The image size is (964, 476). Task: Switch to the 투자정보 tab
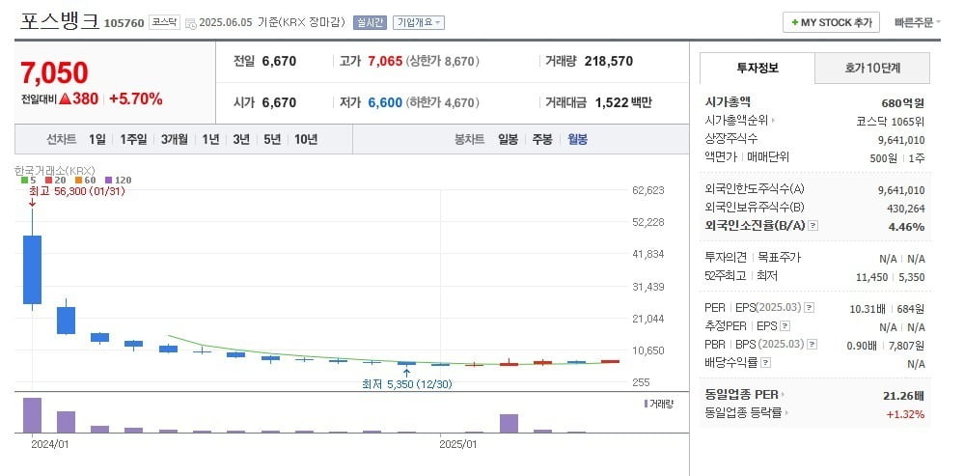point(757,69)
